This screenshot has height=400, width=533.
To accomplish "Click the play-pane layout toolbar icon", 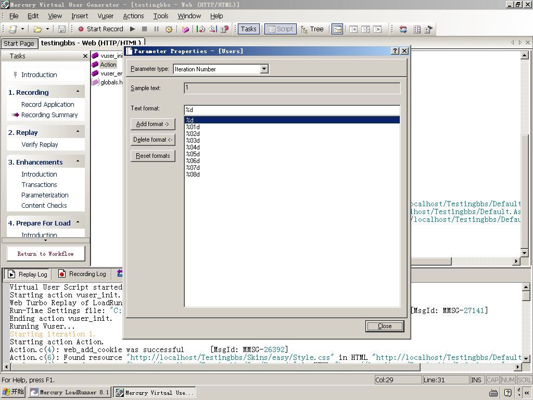I will point(377,29).
